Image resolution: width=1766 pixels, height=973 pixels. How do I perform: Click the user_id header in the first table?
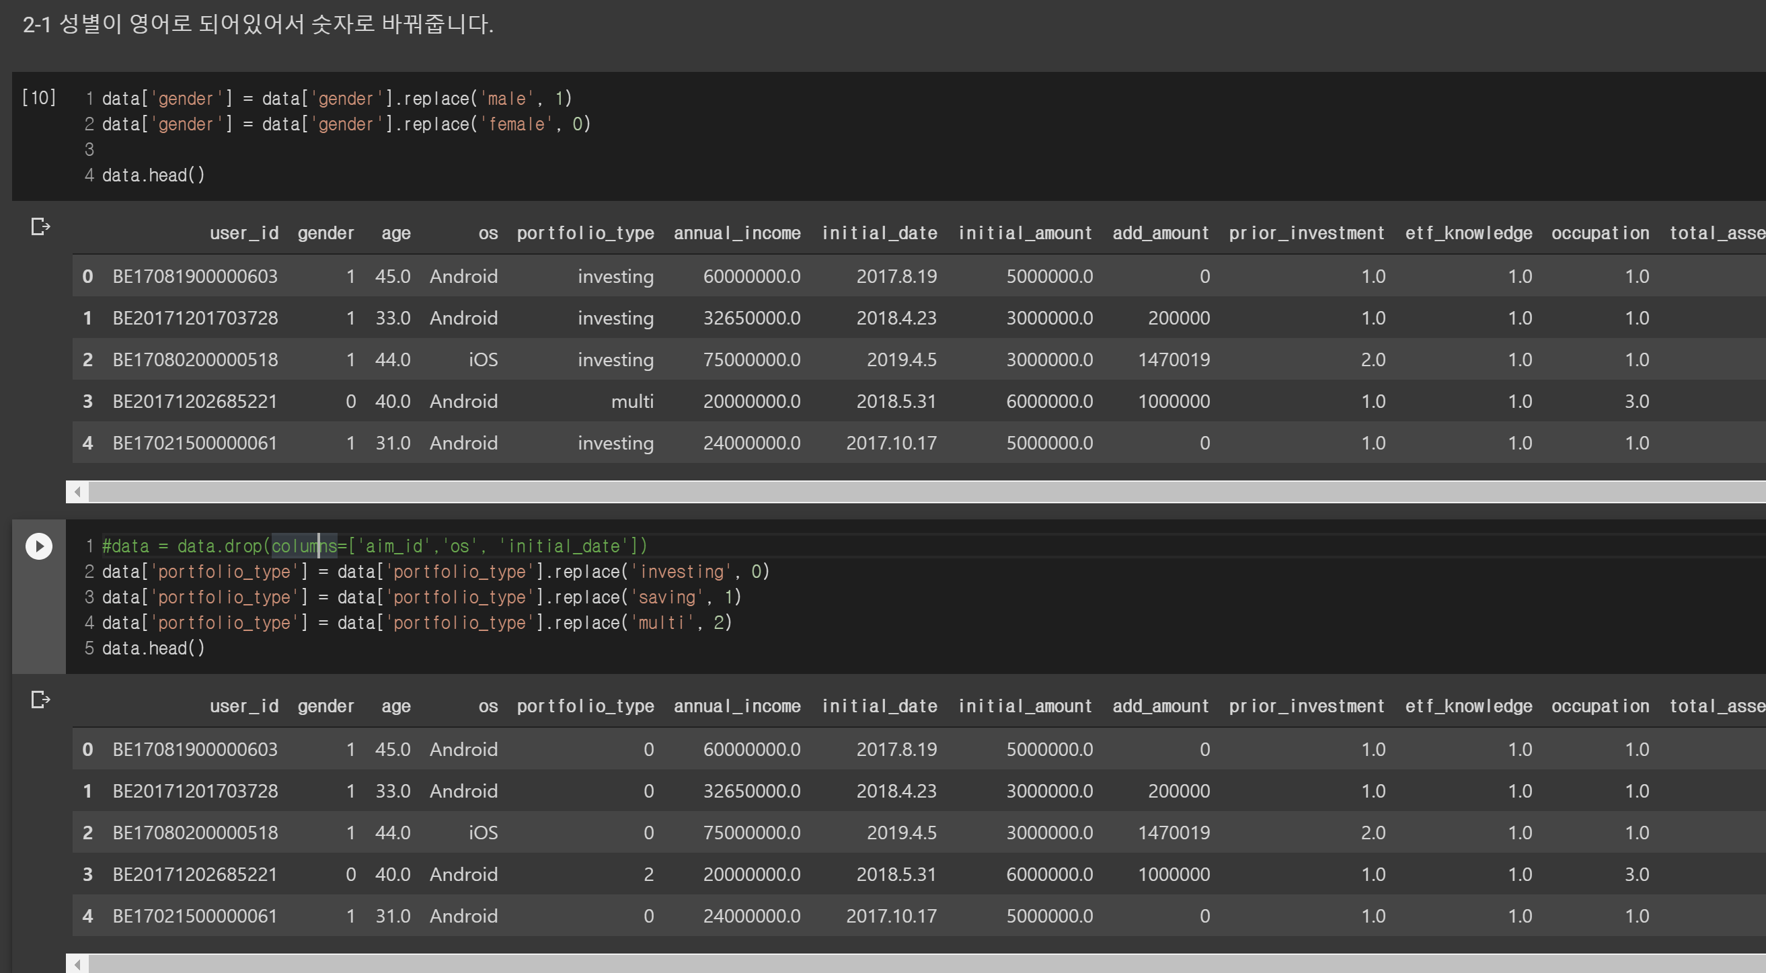click(x=243, y=233)
